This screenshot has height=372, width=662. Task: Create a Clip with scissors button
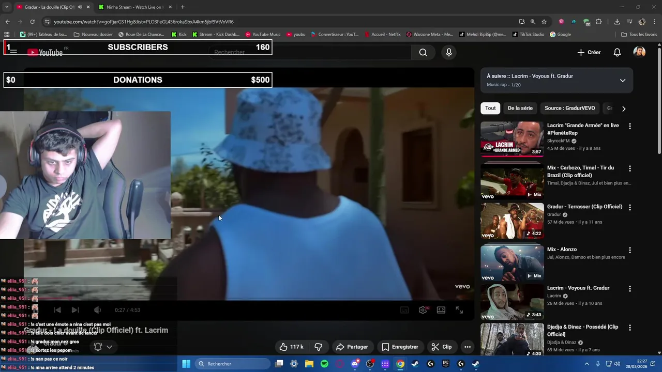pyautogui.click(x=442, y=347)
